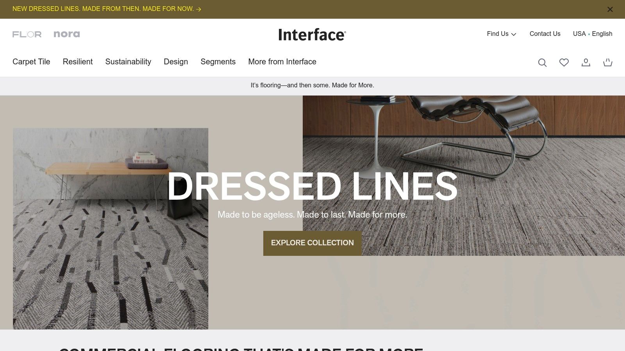This screenshot has height=351, width=625.
Task: View the shopping bag
Action: coord(608,62)
